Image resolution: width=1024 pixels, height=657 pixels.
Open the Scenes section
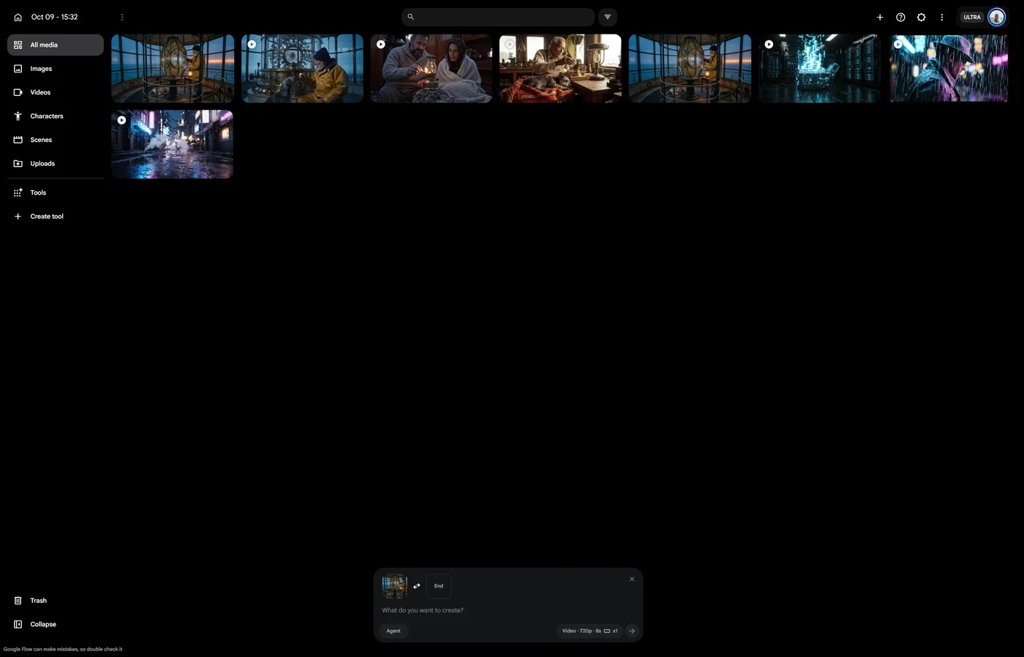point(56,140)
